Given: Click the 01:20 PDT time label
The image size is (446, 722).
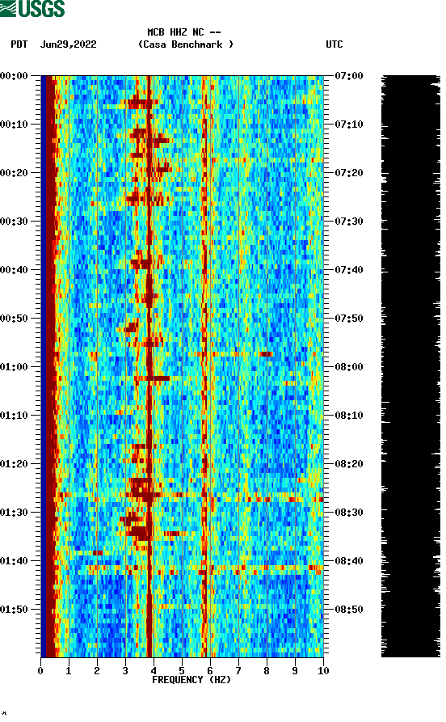Looking at the screenshot, I should [x=14, y=464].
